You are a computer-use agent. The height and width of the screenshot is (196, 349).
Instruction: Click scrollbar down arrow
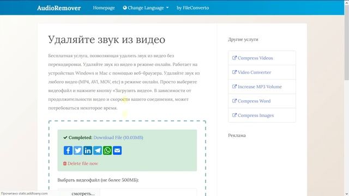pyautogui.click(x=347, y=194)
